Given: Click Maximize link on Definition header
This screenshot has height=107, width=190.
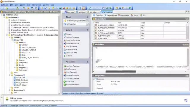Looking at the screenshot, I should tap(185, 45).
